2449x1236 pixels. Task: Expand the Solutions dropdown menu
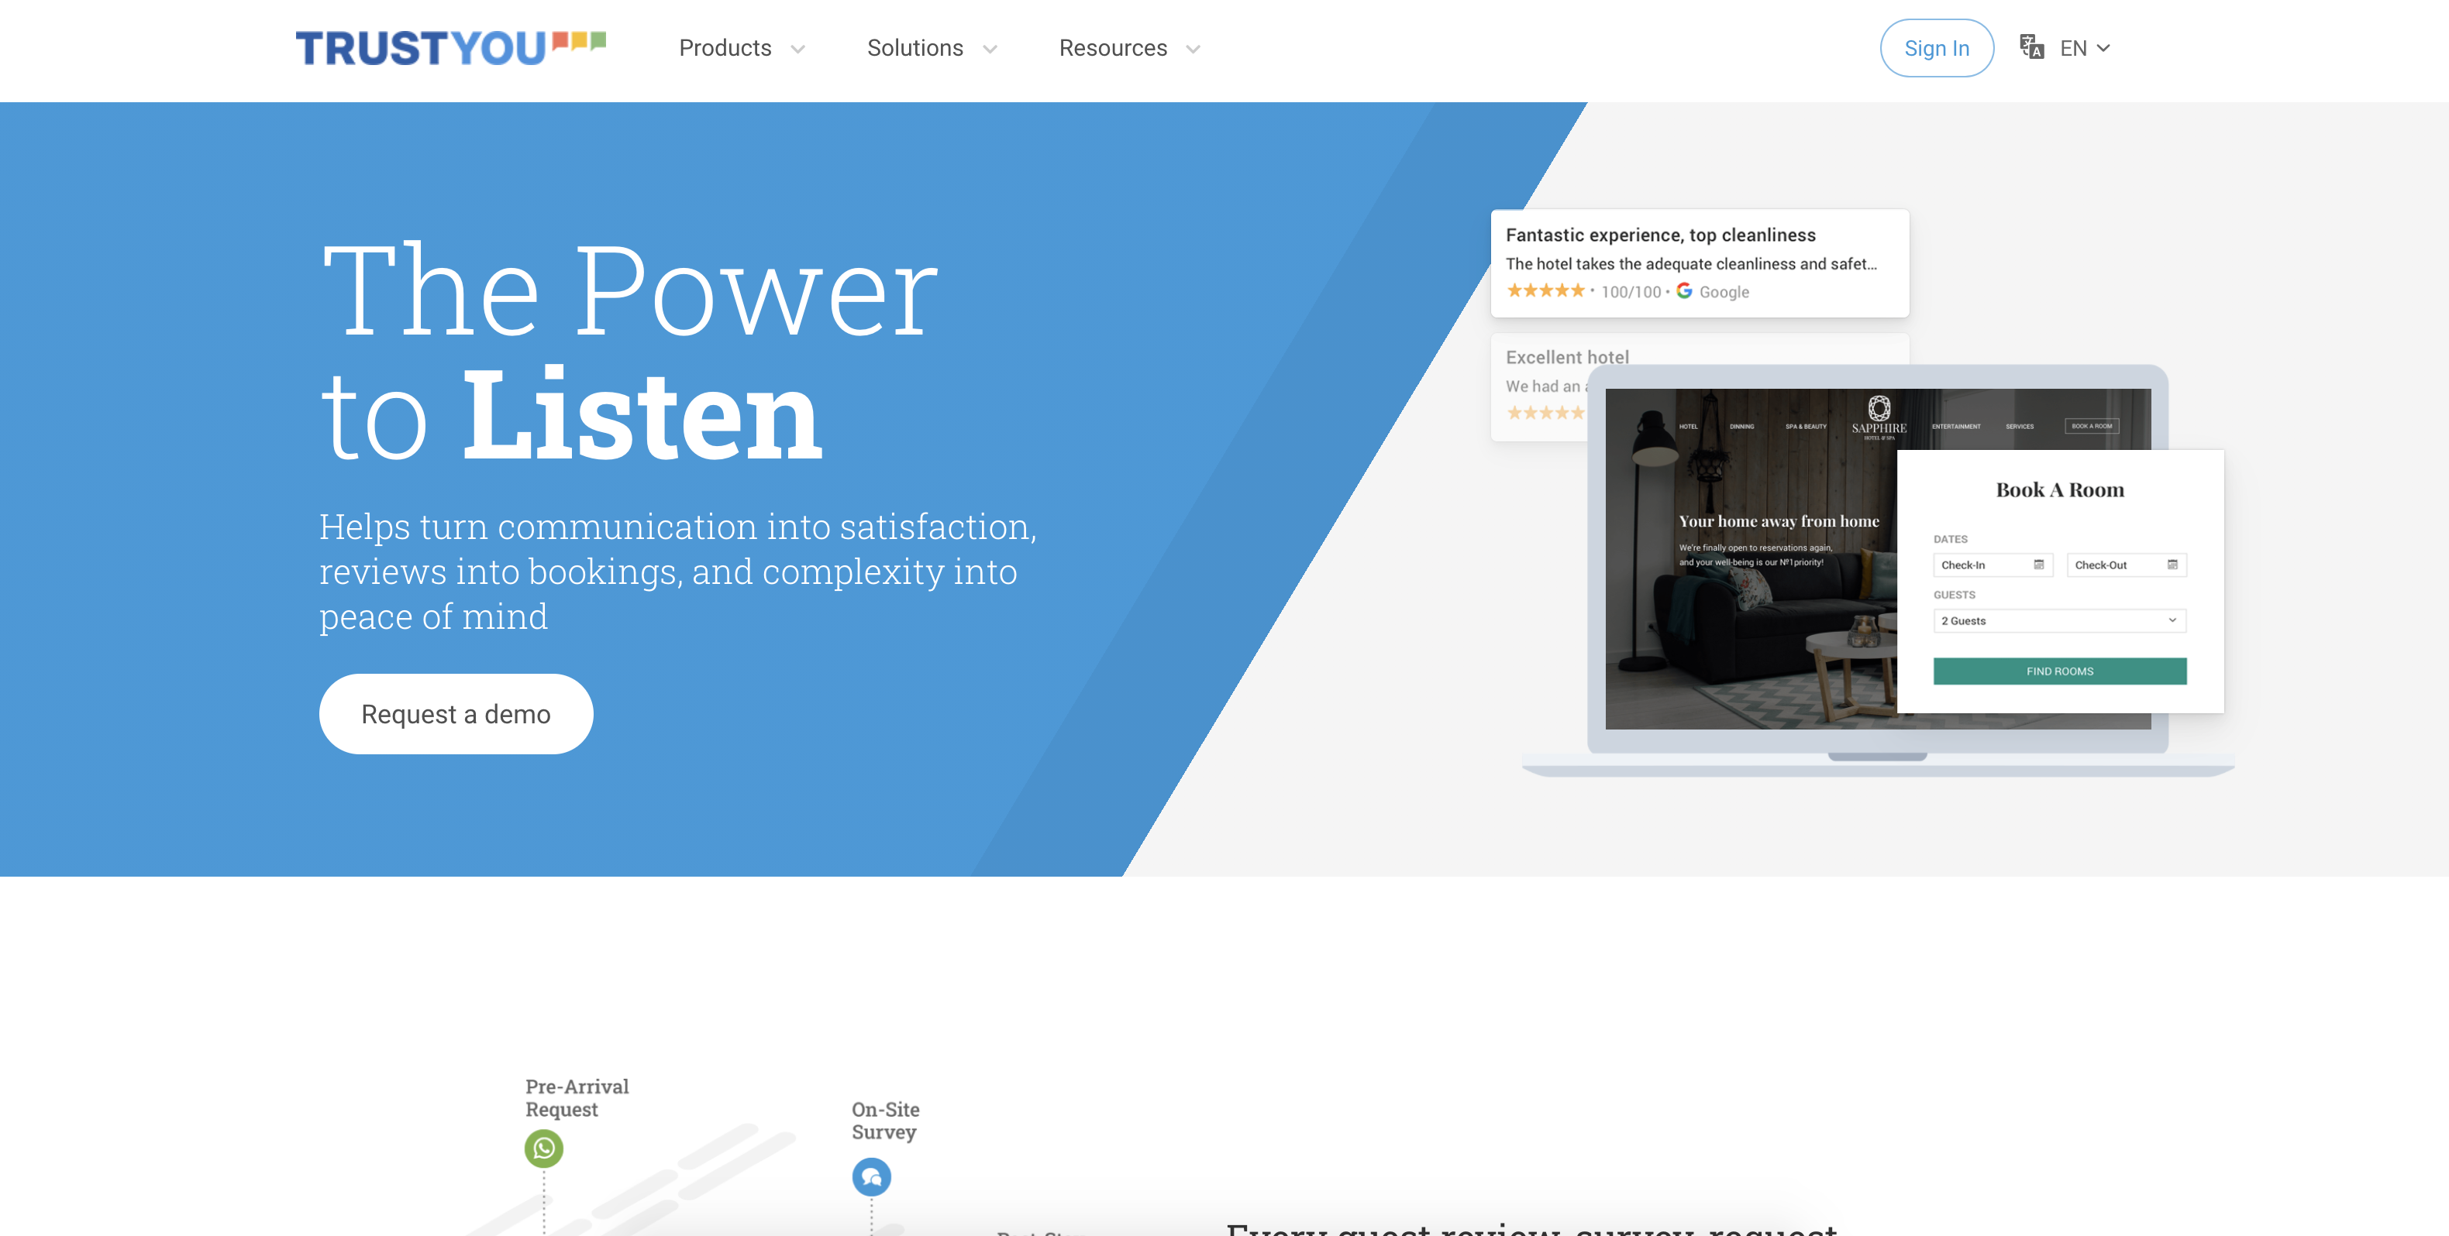tap(932, 47)
